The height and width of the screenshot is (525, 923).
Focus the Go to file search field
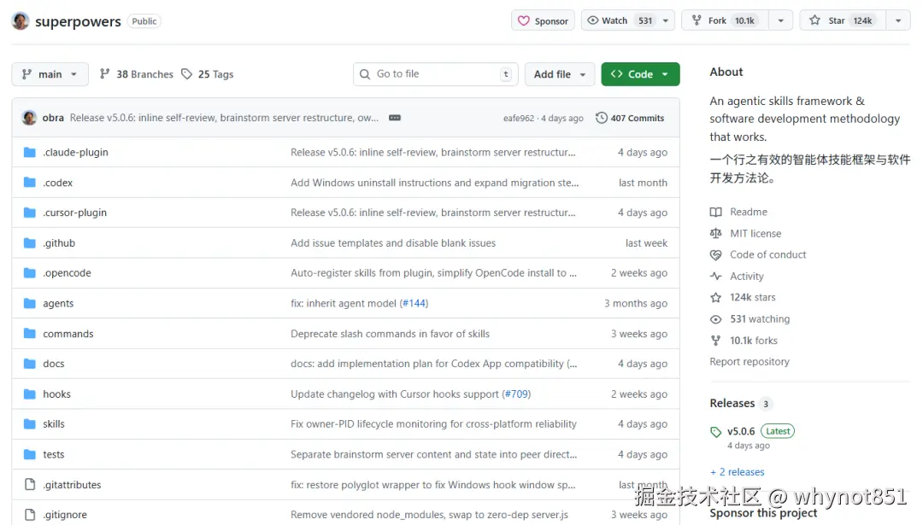[436, 74]
